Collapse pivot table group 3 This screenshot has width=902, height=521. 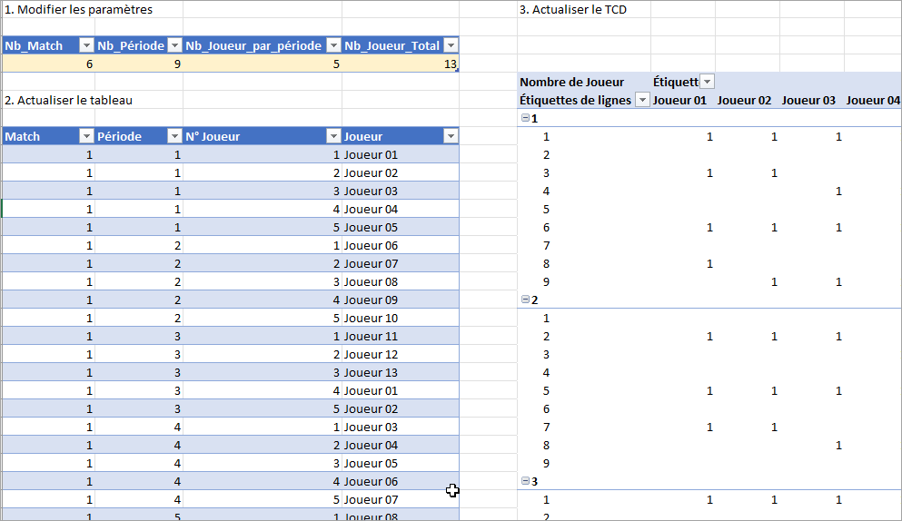(524, 481)
